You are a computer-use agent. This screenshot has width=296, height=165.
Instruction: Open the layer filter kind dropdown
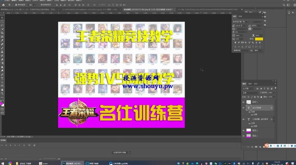(x=248, y=88)
